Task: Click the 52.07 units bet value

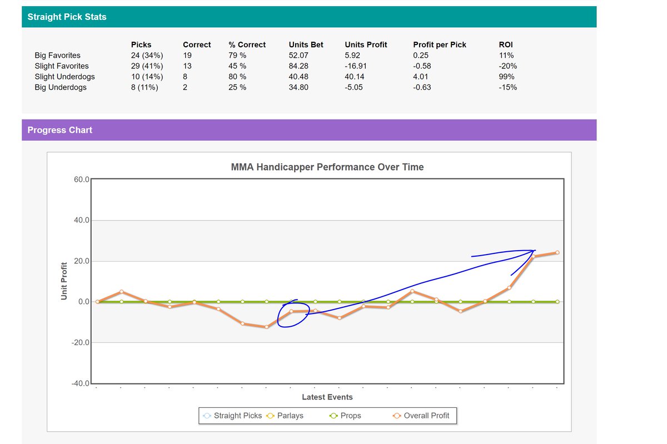Action: (300, 55)
